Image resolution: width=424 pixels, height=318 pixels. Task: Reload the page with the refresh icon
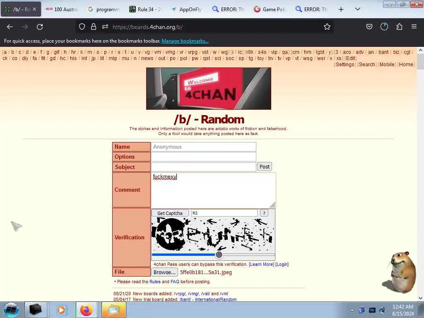pos(40,27)
